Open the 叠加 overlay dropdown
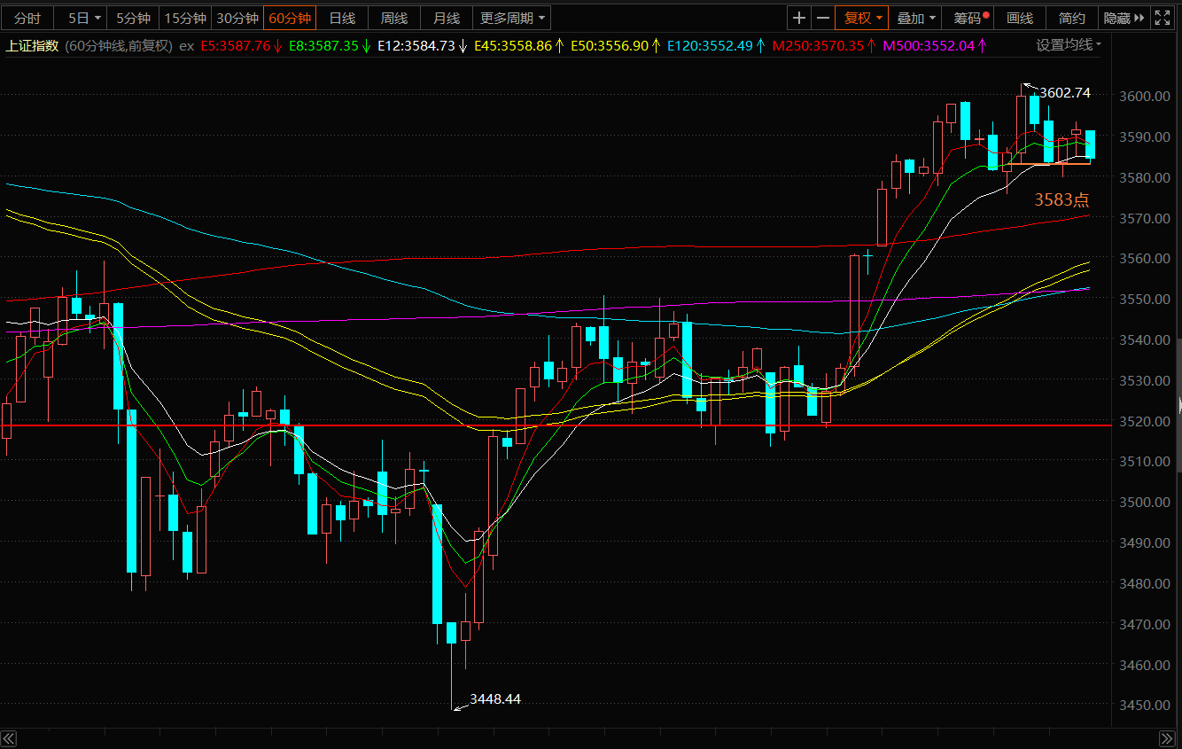The image size is (1182, 749). 916,18
